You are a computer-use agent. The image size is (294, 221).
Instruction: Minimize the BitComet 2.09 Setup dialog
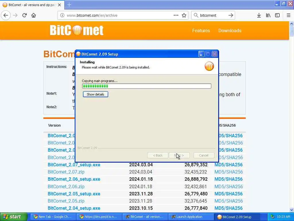click(x=201, y=54)
